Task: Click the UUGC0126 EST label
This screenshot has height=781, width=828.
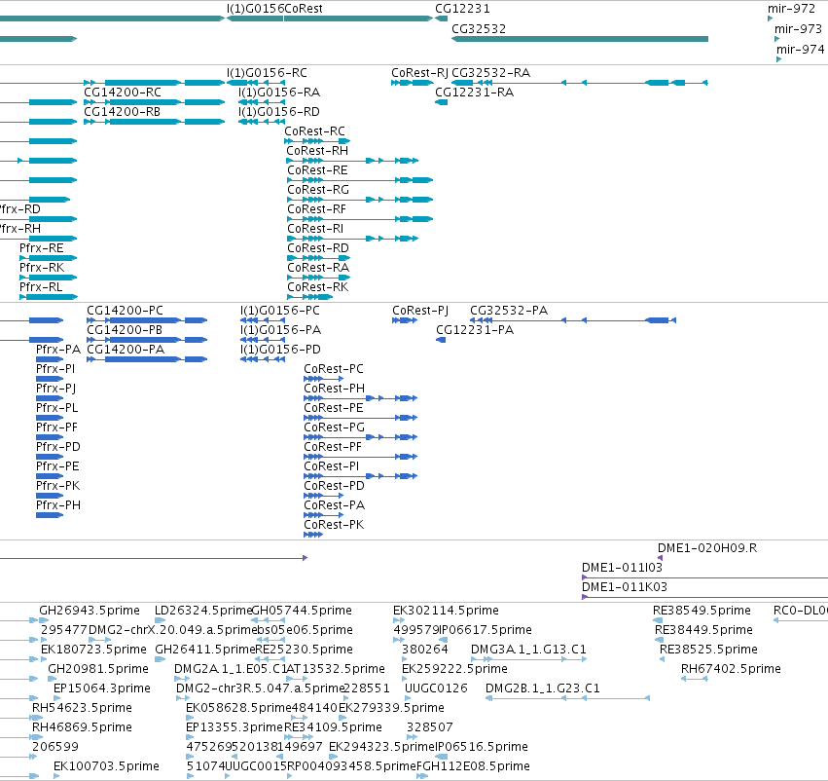Action: 436,688
